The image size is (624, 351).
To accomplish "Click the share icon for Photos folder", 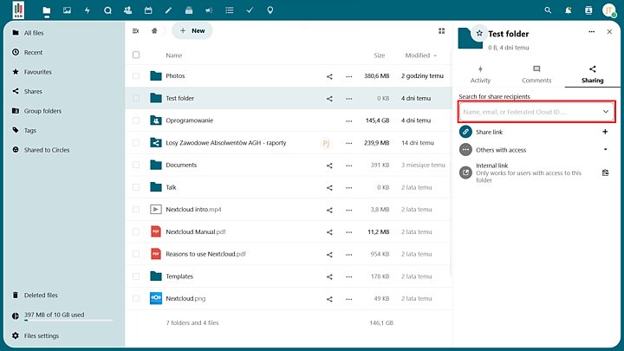I will point(329,76).
